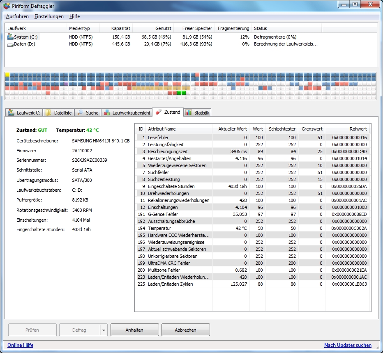The image size is (383, 353).
Task: Open the Einstellungen menu
Action: click(49, 16)
